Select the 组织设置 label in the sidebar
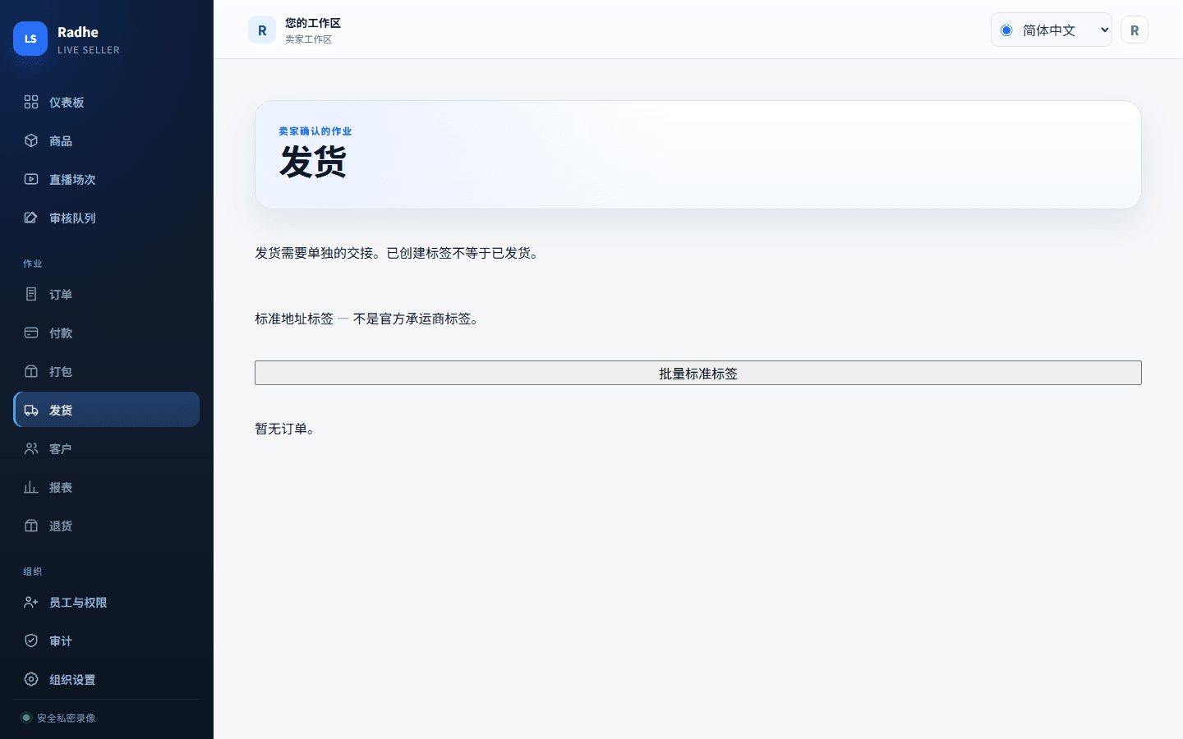The height and width of the screenshot is (739, 1183). coord(72,680)
